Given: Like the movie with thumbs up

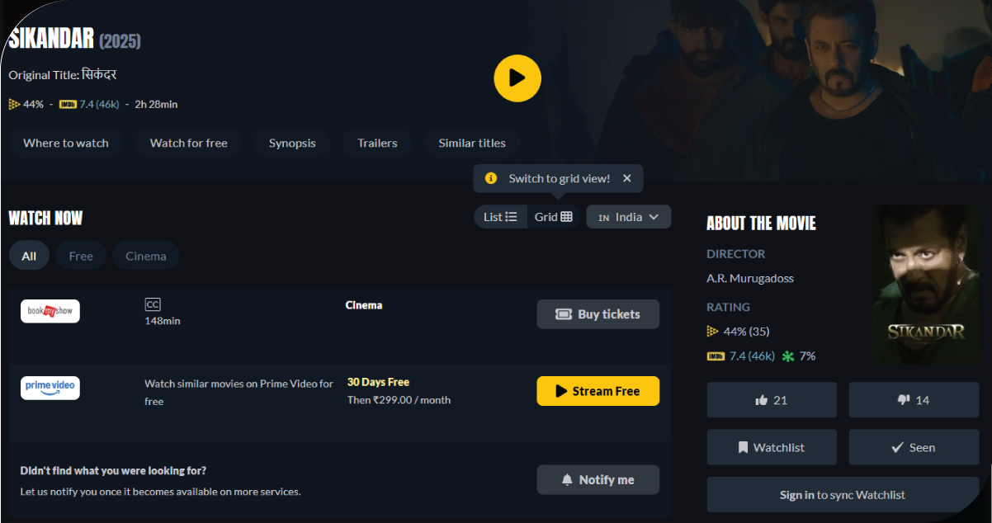Looking at the screenshot, I should click(772, 400).
